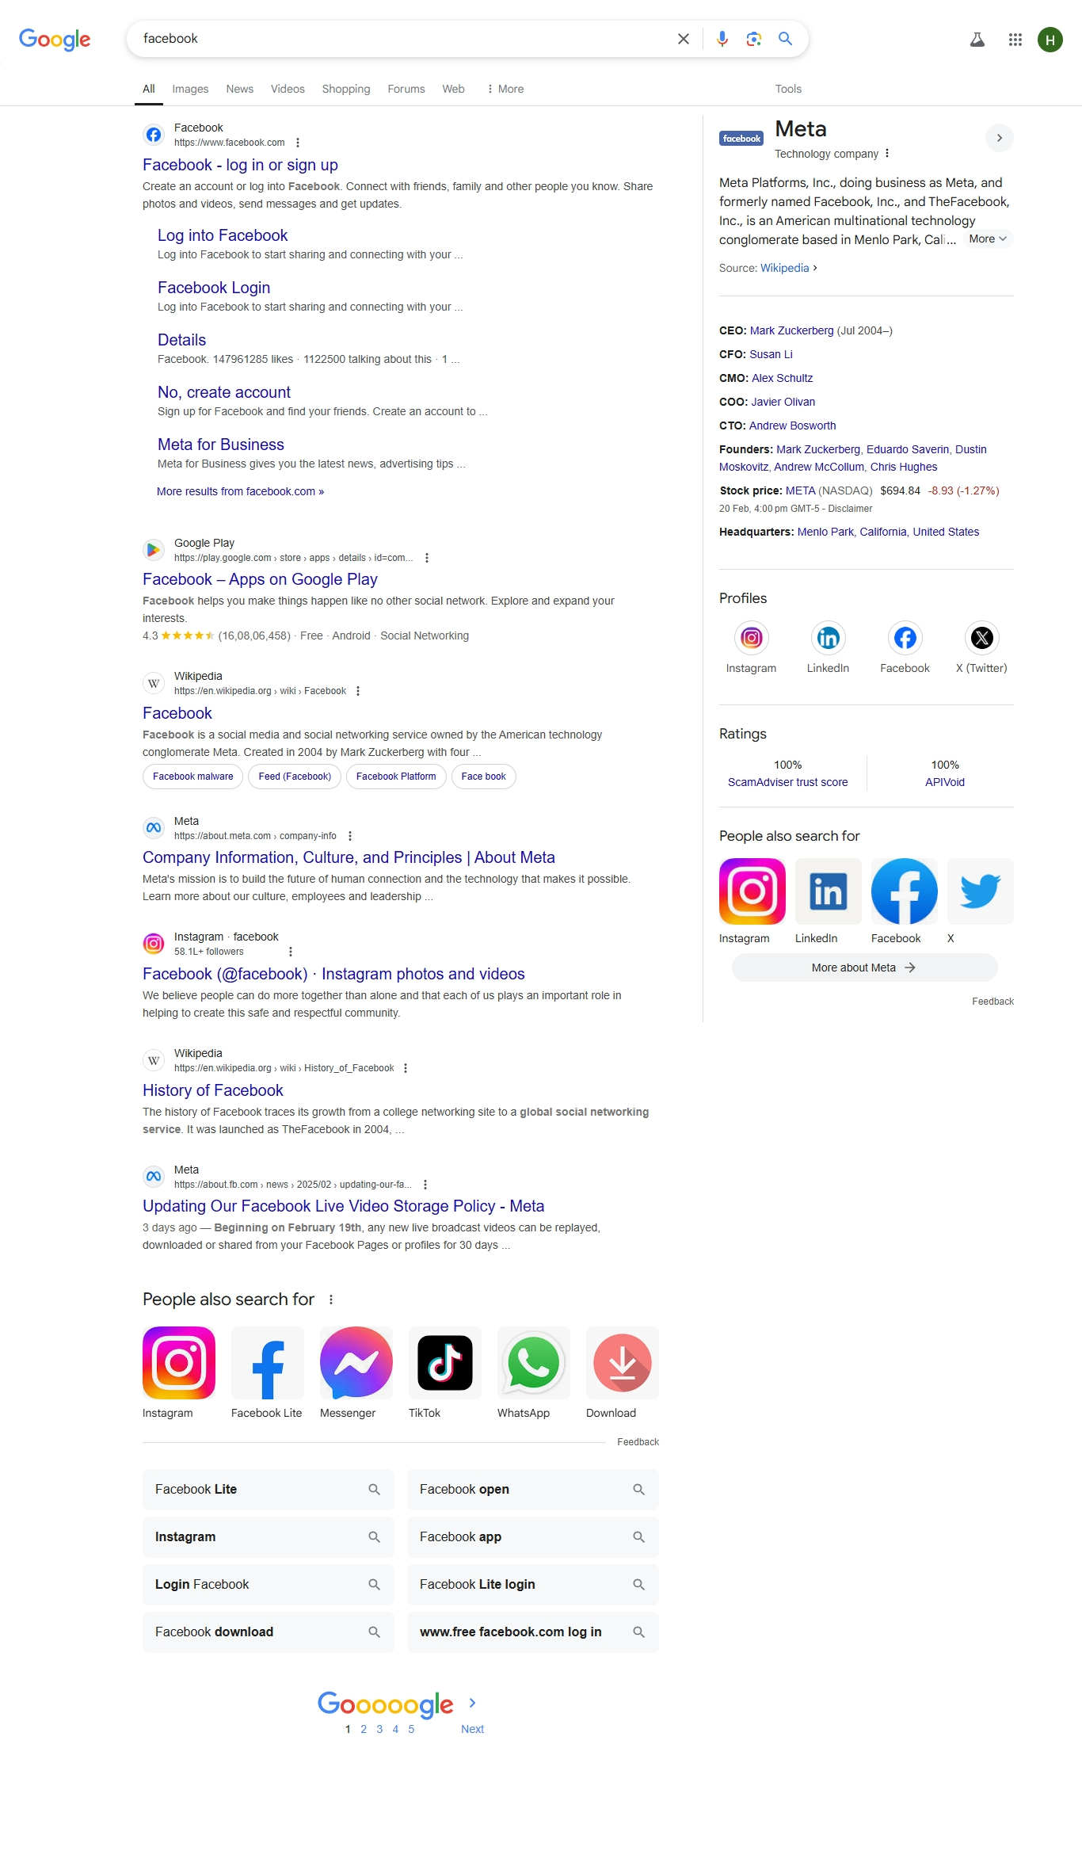Clear the search box with X icon
1082x1874 pixels.
683,39
